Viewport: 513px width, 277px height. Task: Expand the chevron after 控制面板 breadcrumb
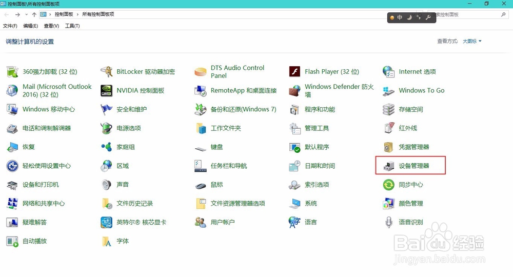tap(78, 14)
